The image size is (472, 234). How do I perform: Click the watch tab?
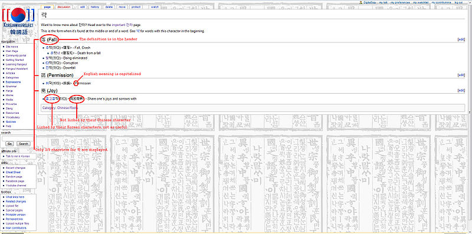(155, 6)
